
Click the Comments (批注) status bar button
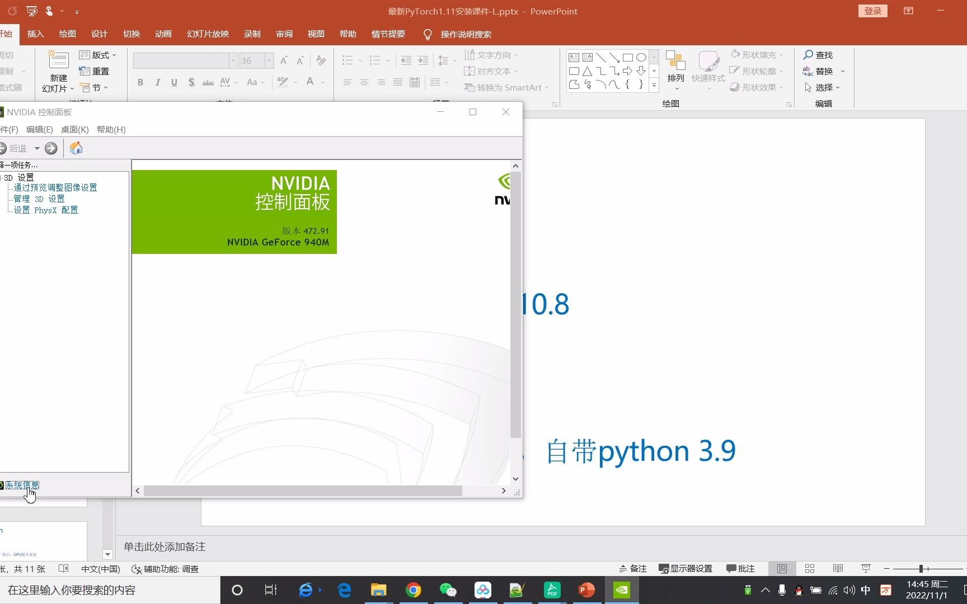tap(740, 569)
